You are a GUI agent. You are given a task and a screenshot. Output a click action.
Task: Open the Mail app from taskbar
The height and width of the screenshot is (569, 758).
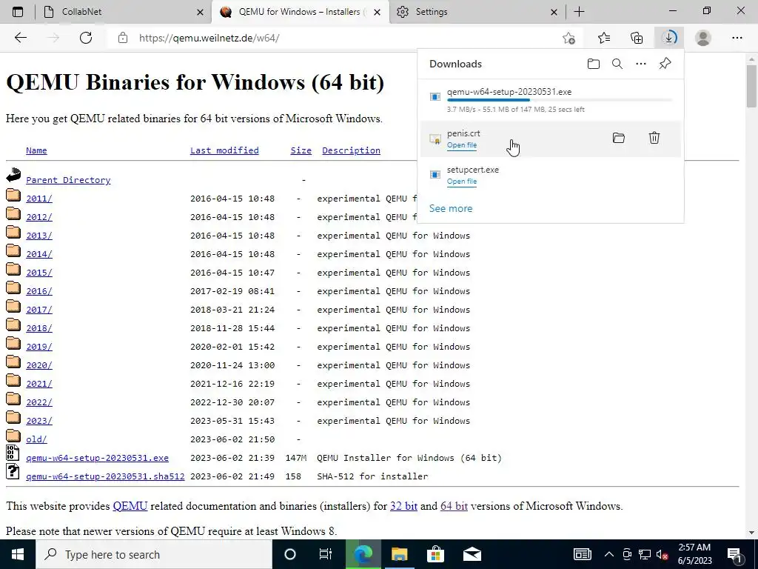pyautogui.click(x=472, y=554)
